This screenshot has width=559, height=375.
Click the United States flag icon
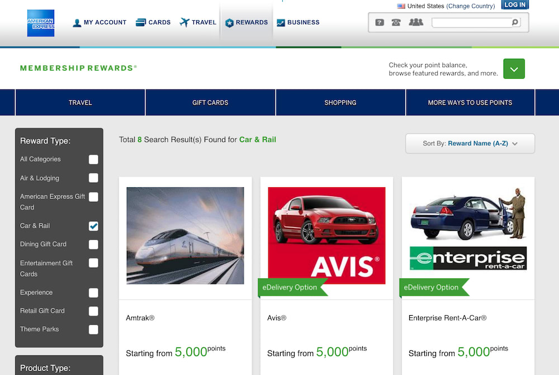click(x=401, y=6)
